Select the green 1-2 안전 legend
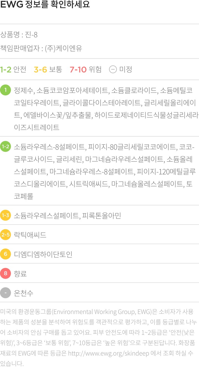Viewport: 199px width, 367px height. coord(13,69)
